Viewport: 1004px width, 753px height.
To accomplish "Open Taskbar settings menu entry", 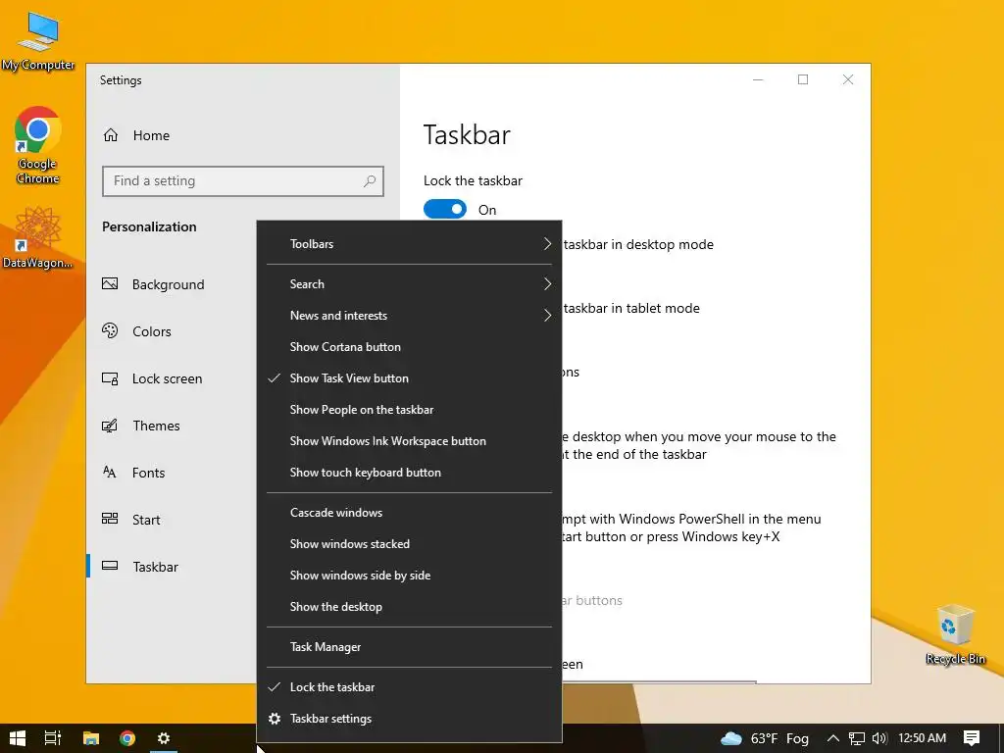I will 409,719.
